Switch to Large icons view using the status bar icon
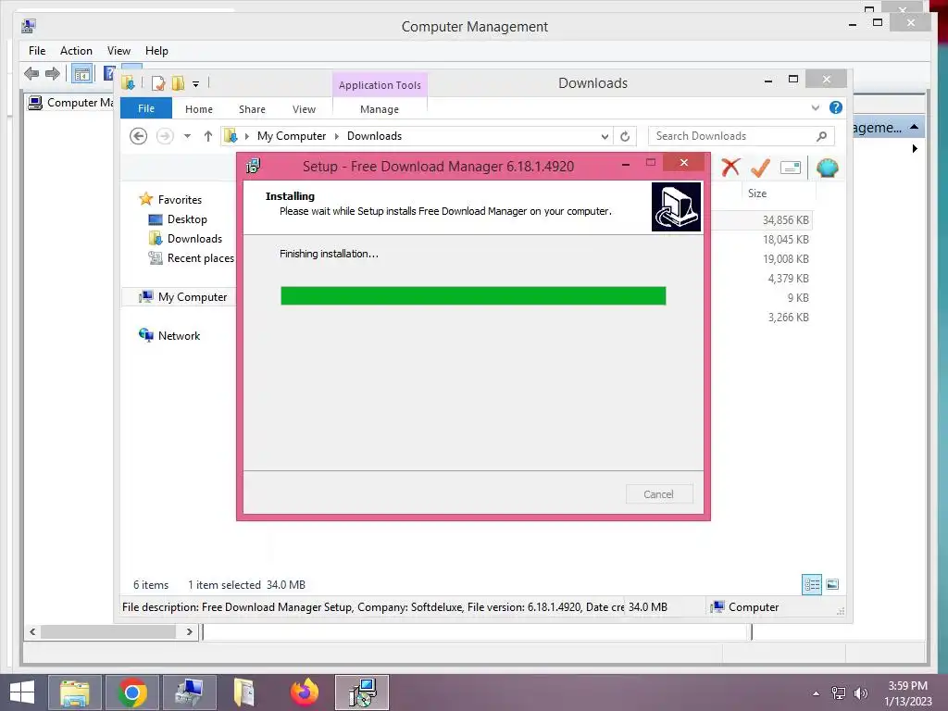Image resolution: width=948 pixels, height=711 pixels. pos(832,584)
